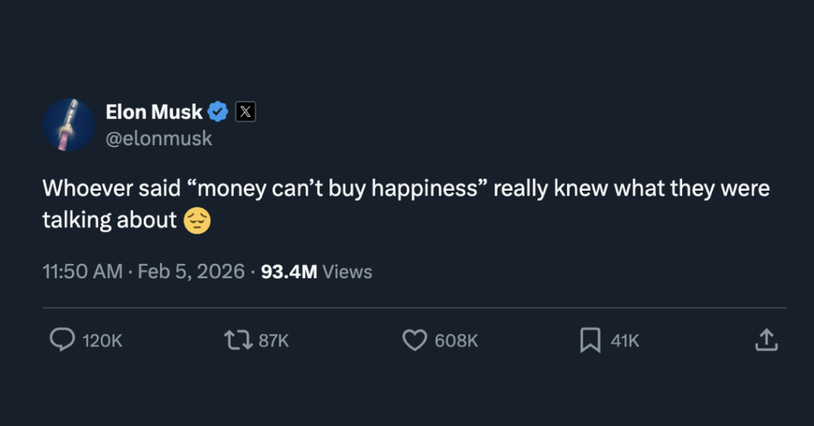
Task: Click the 93.4M view count number
Action: pos(289,272)
